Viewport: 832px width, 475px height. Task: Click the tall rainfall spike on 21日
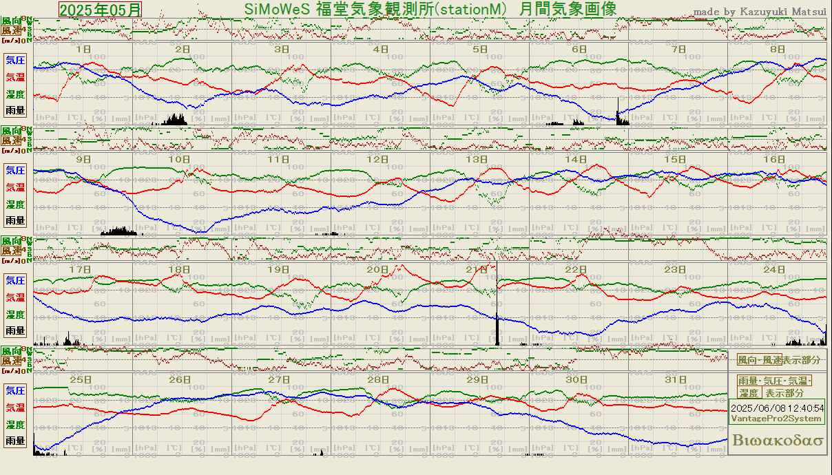pyautogui.click(x=497, y=324)
